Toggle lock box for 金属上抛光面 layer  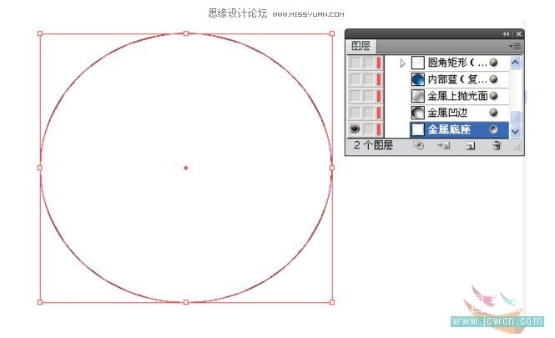(x=369, y=96)
